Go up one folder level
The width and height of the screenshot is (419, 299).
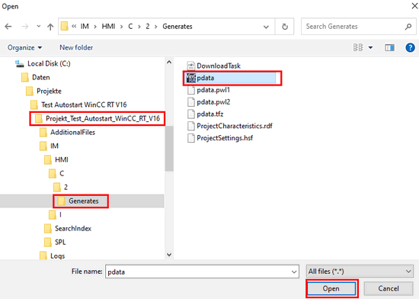coord(50,27)
